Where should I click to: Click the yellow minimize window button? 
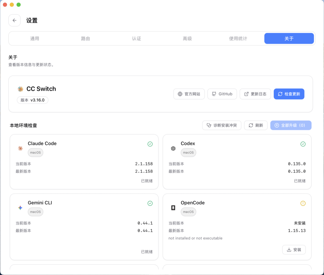click(12, 4)
